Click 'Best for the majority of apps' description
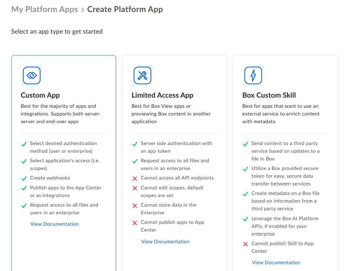 coord(61,114)
